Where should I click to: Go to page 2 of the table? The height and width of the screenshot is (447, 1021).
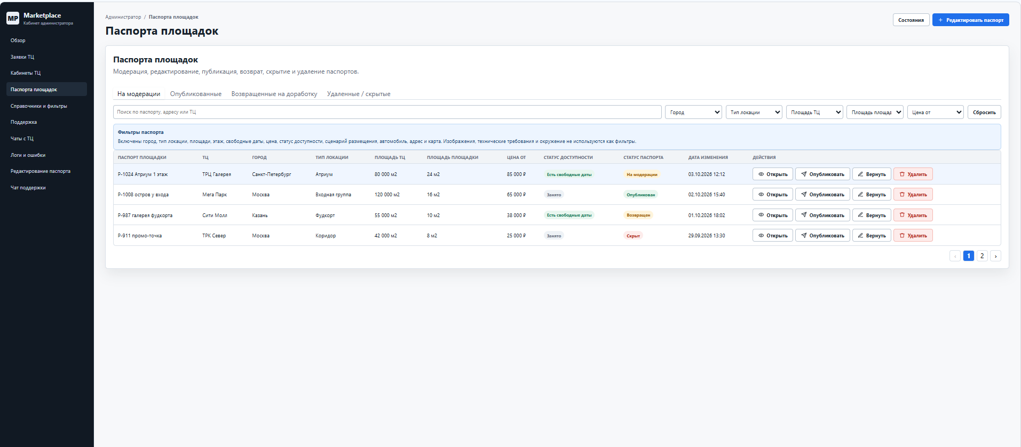(982, 256)
